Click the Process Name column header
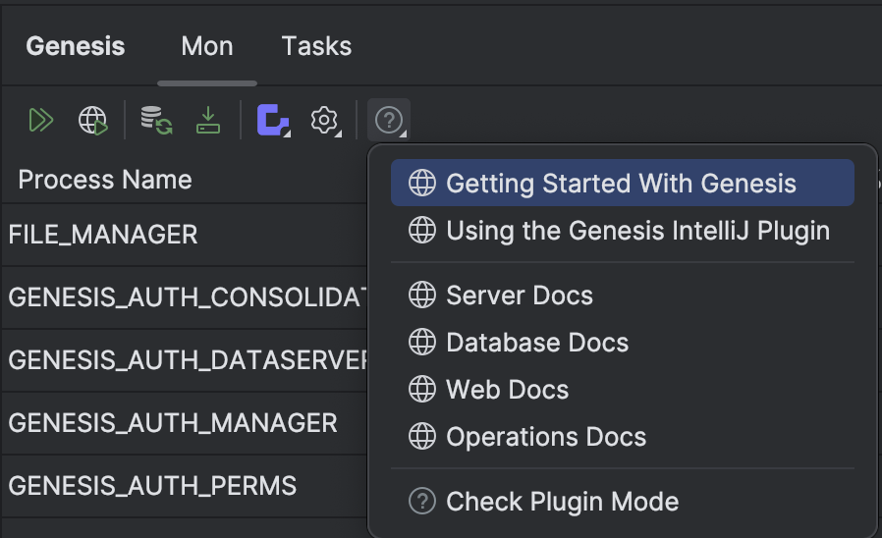The image size is (882, 538). point(105,180)
